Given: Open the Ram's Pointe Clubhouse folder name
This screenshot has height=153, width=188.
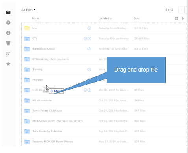Looking at the screenshot, I should (x=47, y=111).
